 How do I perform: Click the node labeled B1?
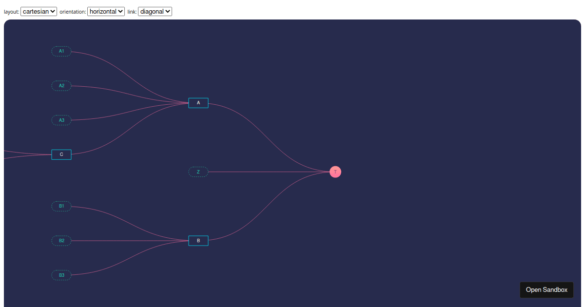(61, 206)
